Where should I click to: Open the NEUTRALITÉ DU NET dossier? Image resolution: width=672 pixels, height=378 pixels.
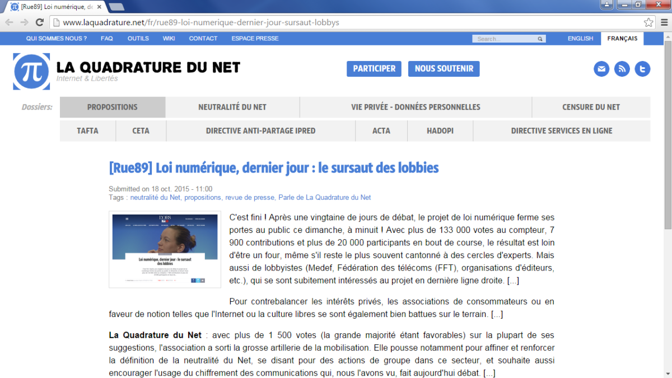[x=232, y=107]
